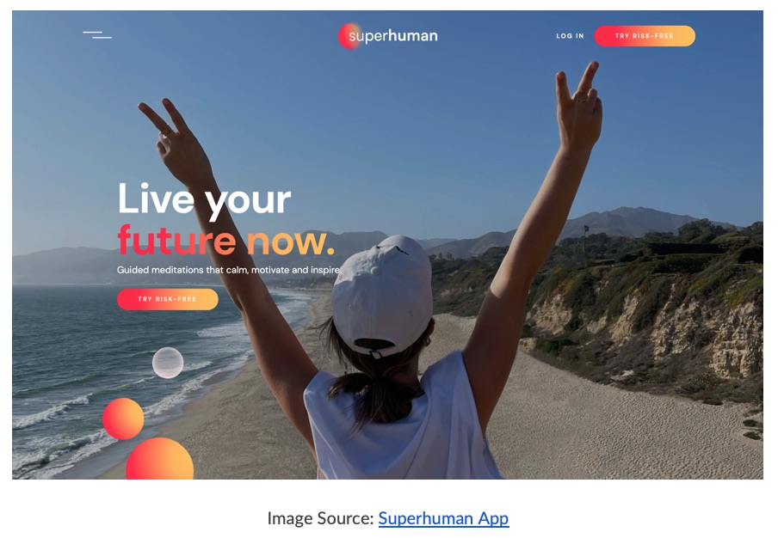Open the LOG IN link in the header
Image resolution: width=778 pixels, height=538 pixels.
tap(570, 36)
